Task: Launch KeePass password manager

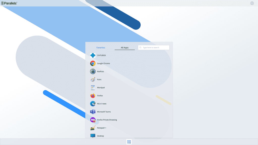Action: 100,71
